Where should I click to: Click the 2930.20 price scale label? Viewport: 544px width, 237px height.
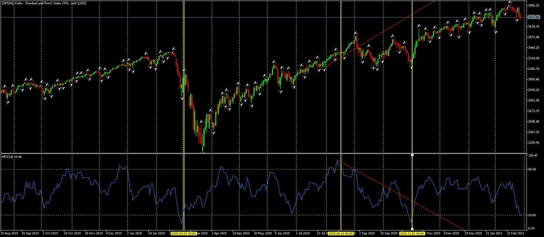(534, 90)
